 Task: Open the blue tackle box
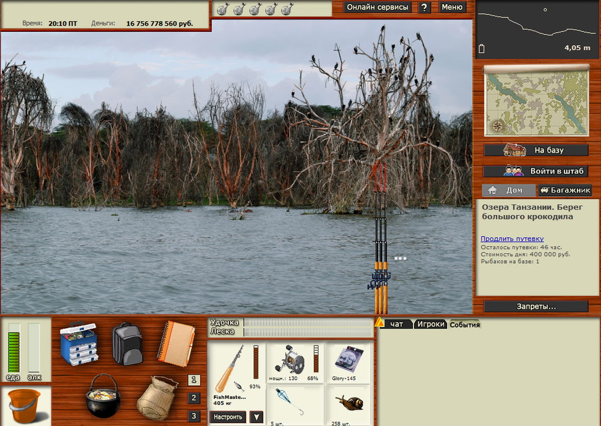tap(79, 343)
